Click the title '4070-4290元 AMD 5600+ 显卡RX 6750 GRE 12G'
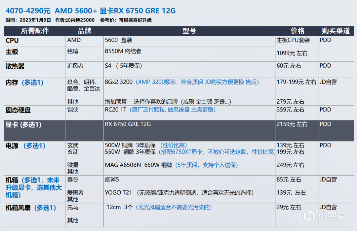Viewport: 357px width, 231px height. pyautogui.click(x=91, y=11)
